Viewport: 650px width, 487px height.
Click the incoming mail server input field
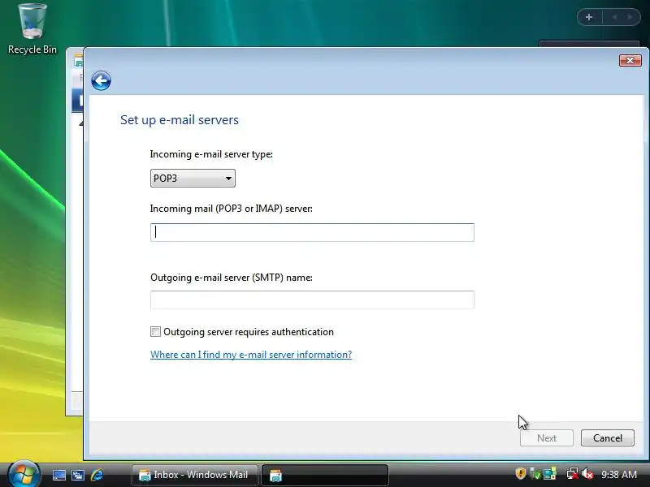click(312, 232)
